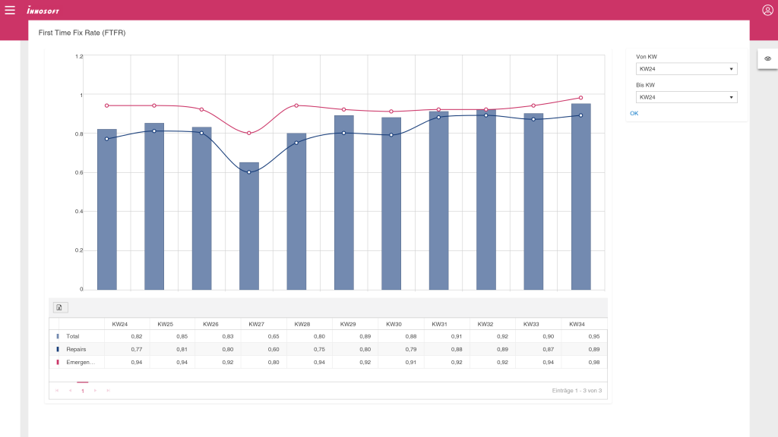Select the Repairs row in the table
The image size is (778, 437).
tap(76, 349)
